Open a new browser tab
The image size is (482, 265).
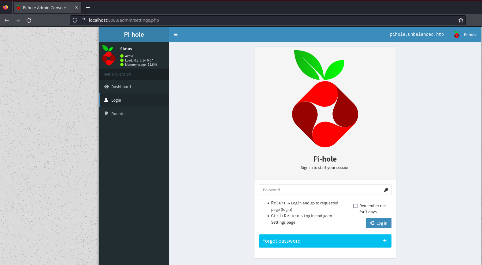click(x=88, y=8)
